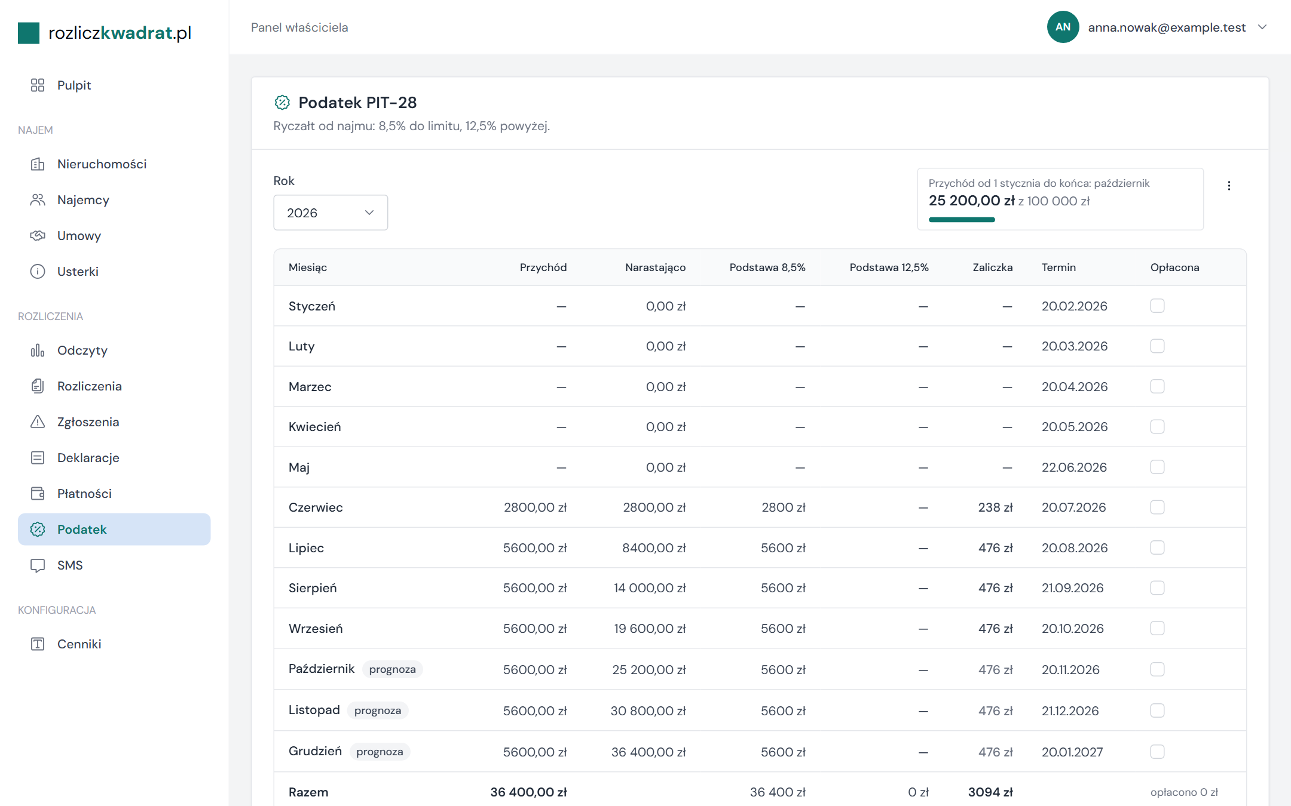Click the Zgłoszenia warning triangle icon

point(38,422)
